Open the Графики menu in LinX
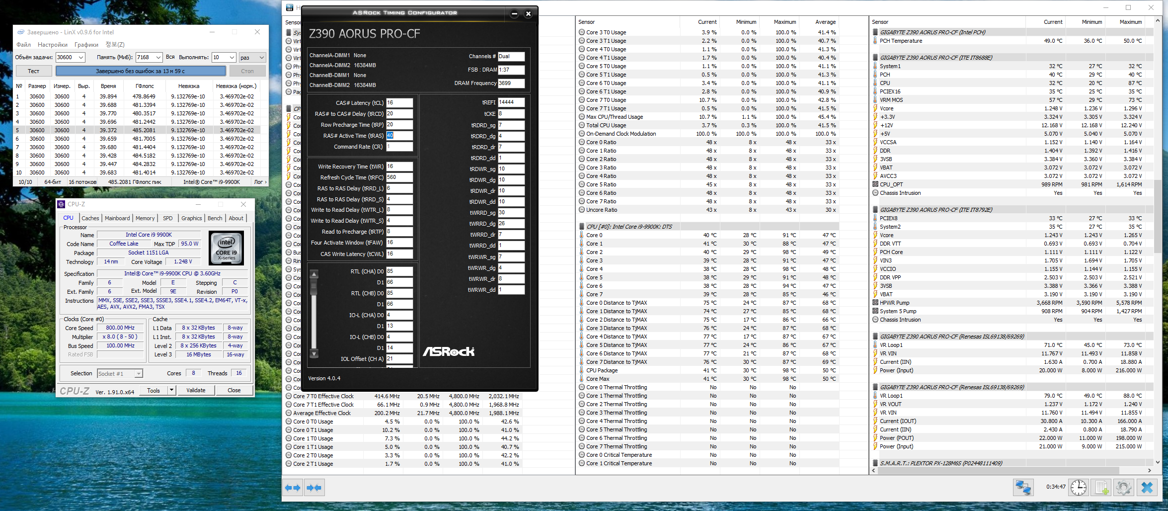This screenshot has height=511, width=1168. tap(86, 45)
